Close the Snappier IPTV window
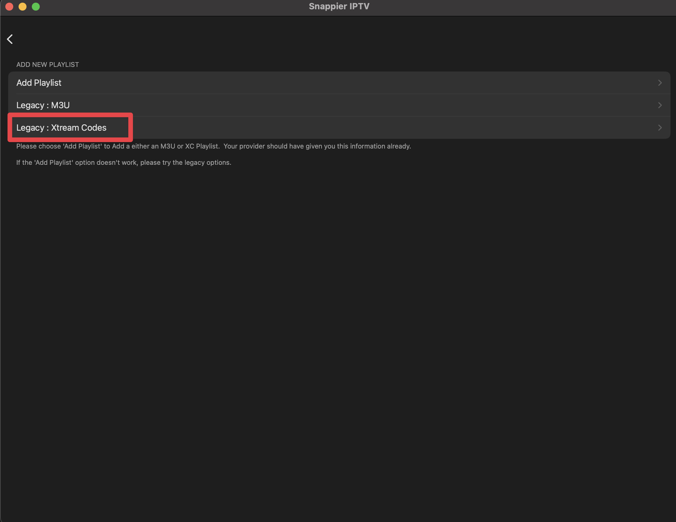Screen dimensions: 676x522 pyautogui.click(x=9, y=7)
